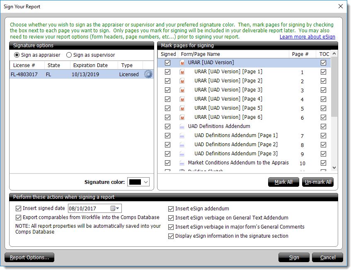Open the Learn more about eSign link
This screenshot has width=351, height=270.
pos(308,37)
